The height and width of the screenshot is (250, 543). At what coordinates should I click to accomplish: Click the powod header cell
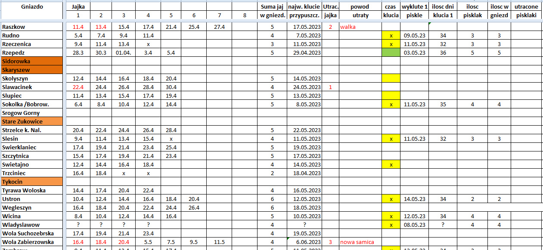pyautogui.click(x=360, y=7)
